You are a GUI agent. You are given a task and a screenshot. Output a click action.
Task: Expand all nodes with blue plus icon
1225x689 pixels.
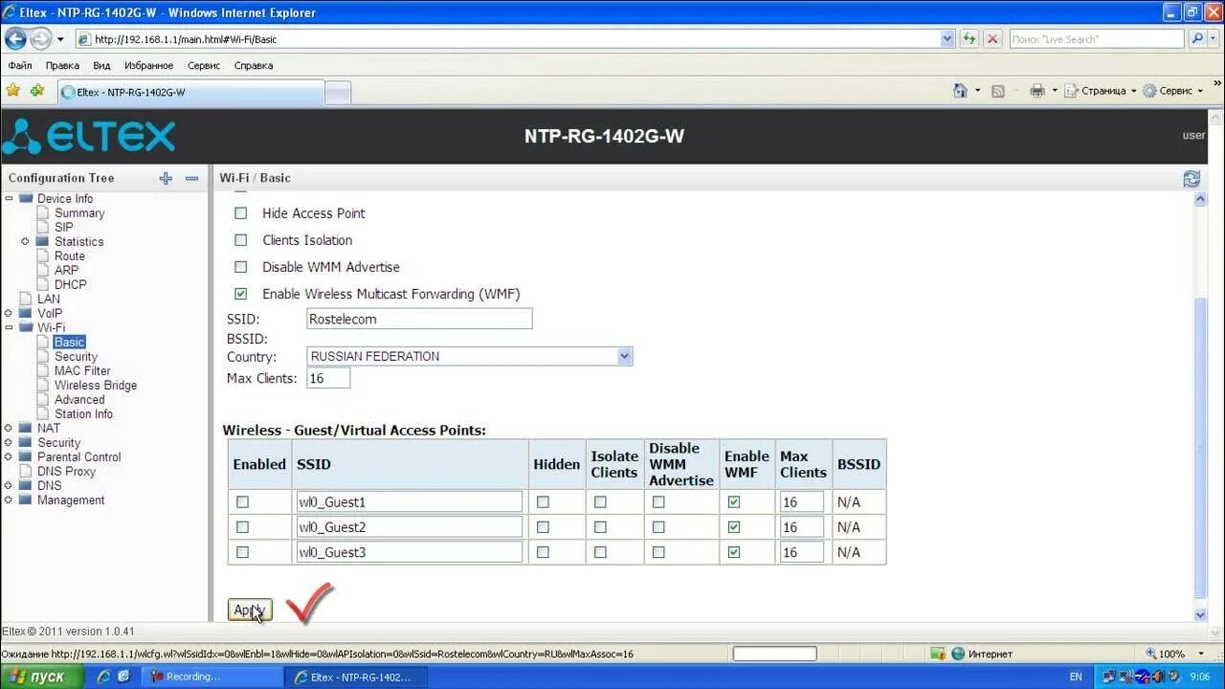[x=165, y=178]
